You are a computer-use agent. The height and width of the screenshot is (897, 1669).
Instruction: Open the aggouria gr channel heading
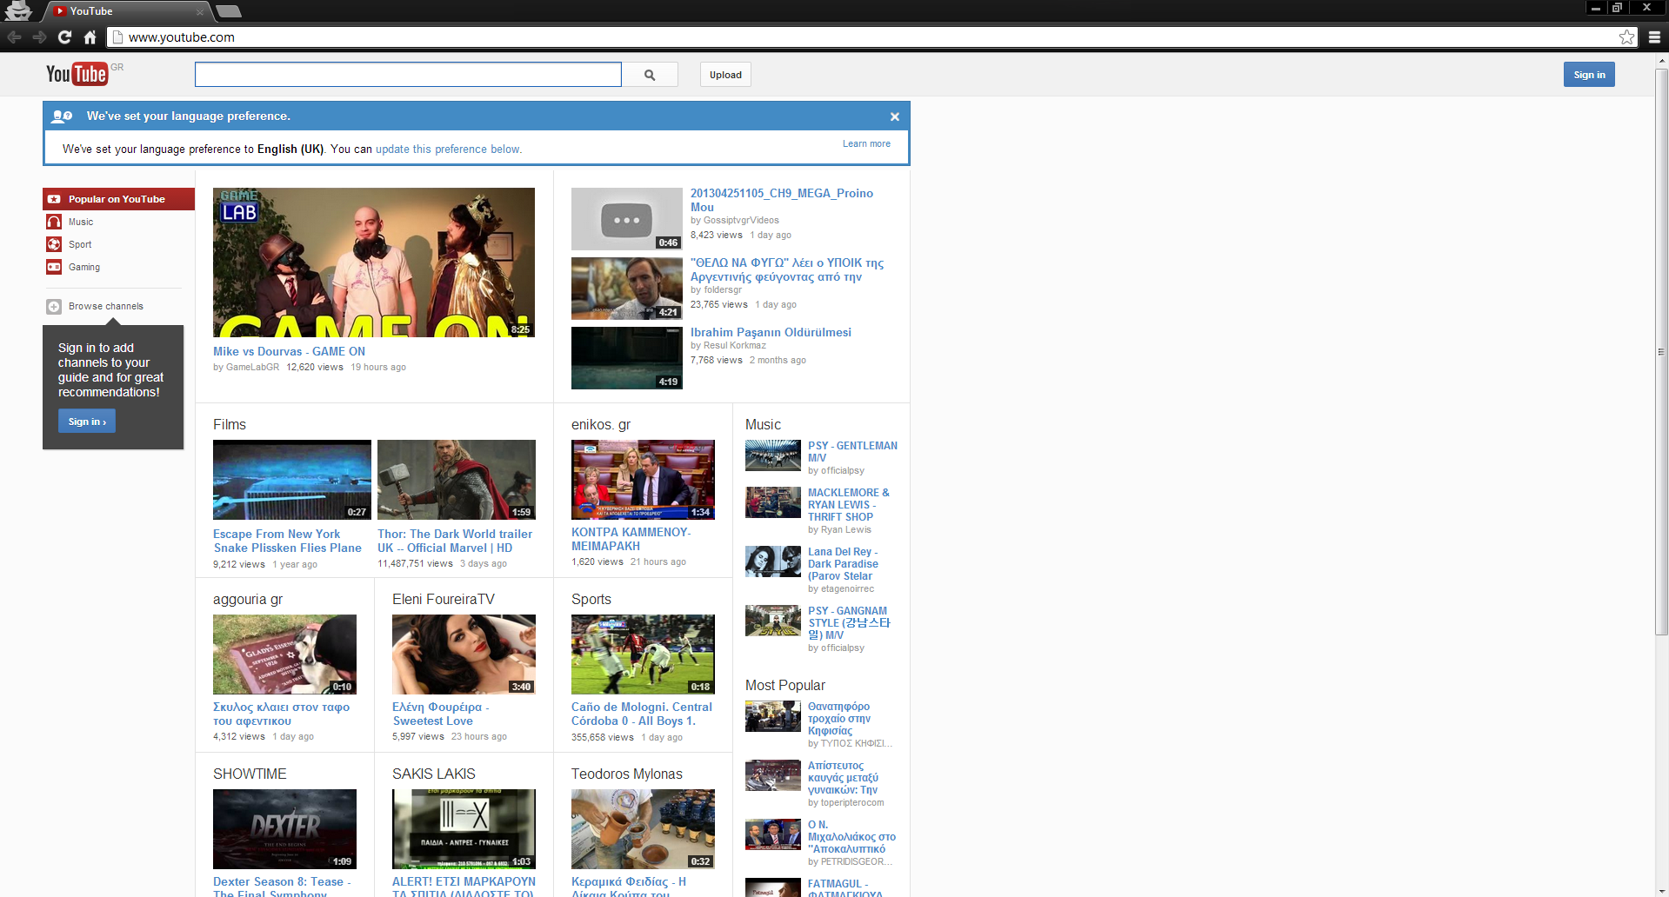(248, 599)
